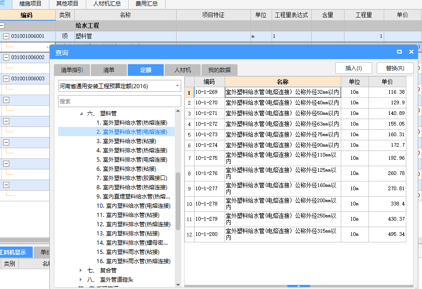Viewport: 422px width, 289px height.
Task: Click the tree vertical scrollbar thumb
Action: [178, 201]
